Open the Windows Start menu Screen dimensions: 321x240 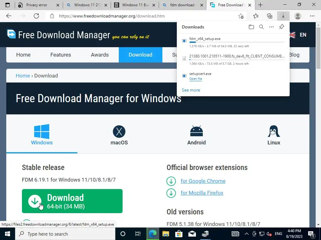point(8,234)
